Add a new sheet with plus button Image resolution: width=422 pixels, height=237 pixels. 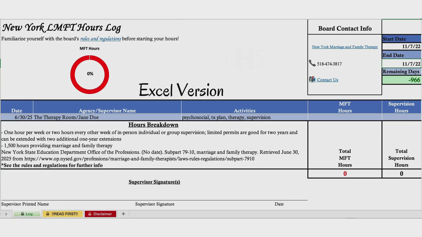123,214
